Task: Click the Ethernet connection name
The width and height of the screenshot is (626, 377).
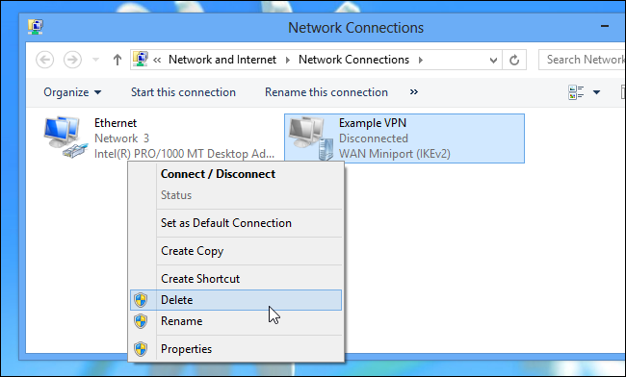Action: [116, 123]
